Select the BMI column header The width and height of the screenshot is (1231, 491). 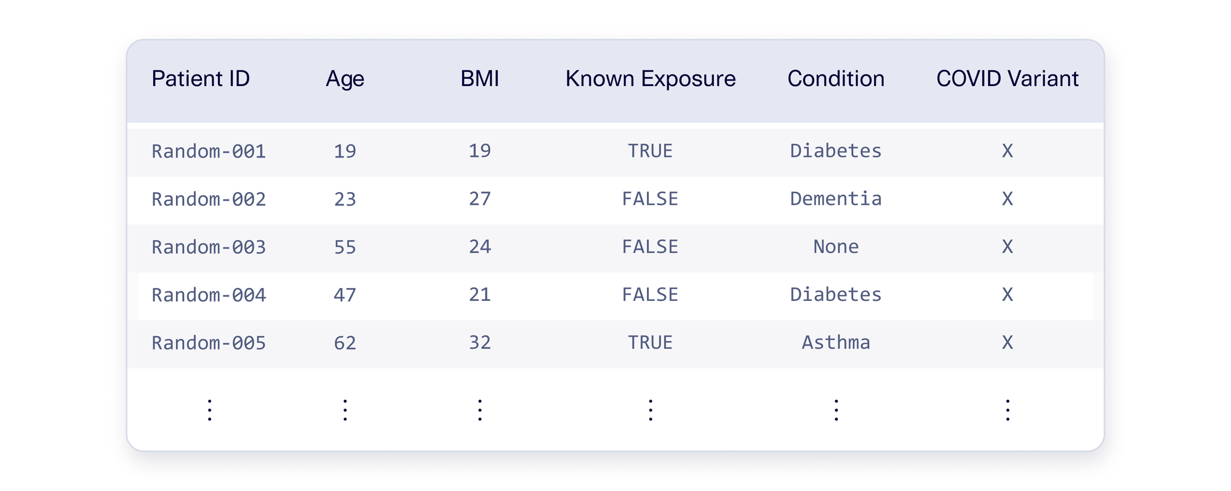coord(479,79)
